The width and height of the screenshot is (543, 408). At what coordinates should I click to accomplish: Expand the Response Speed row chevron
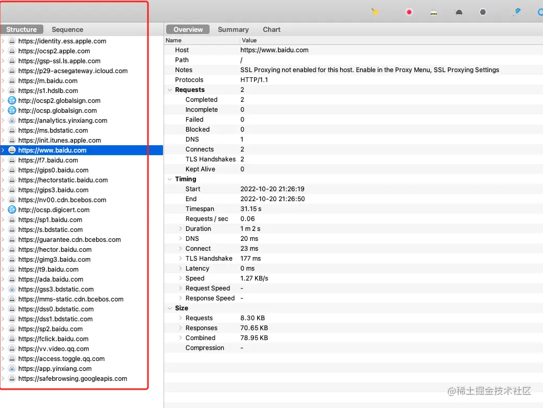(180, 298)
